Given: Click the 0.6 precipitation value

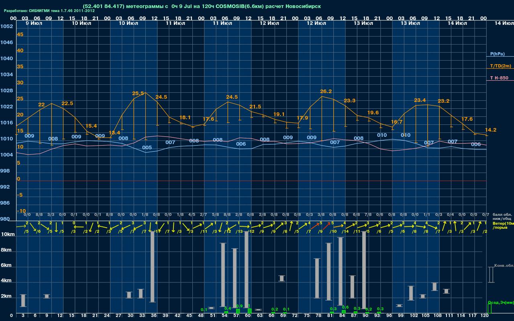Looking at the screenshot, I should pyautogui.click(x=345, y=307).
